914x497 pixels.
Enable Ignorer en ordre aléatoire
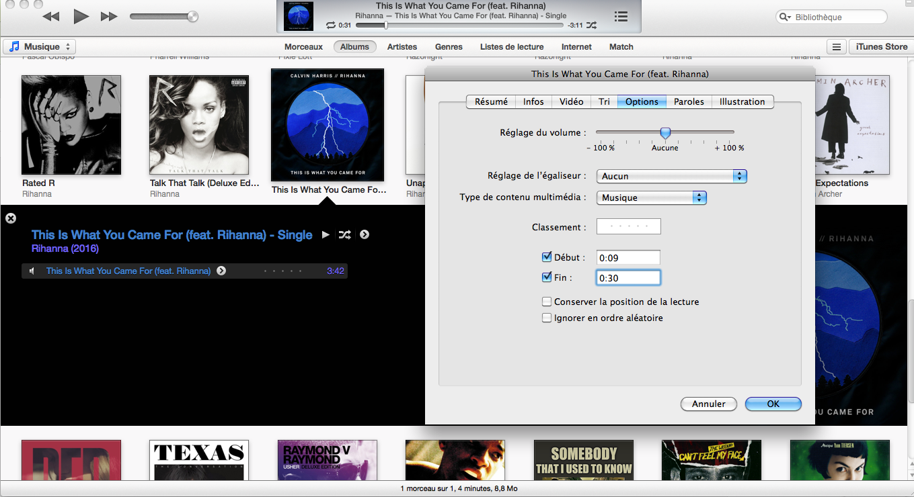[x=547, y=318]
